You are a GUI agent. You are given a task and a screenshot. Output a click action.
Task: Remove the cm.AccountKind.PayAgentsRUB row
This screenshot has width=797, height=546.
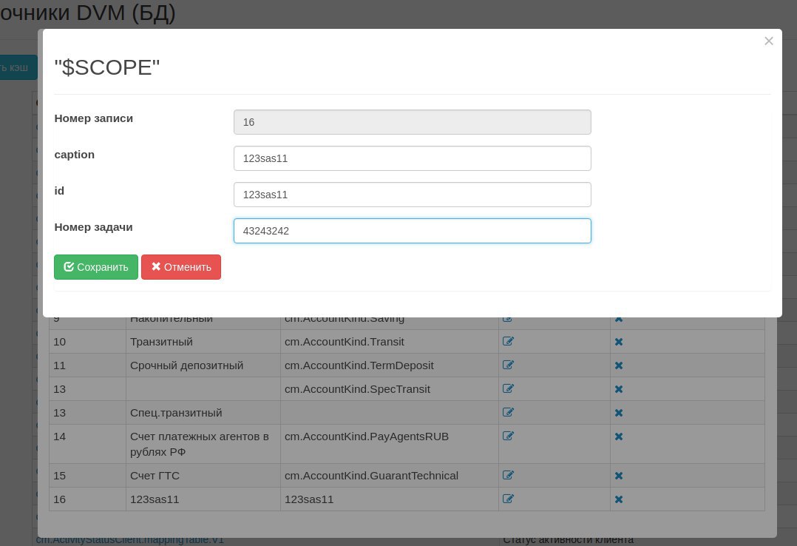click(619, 437)
